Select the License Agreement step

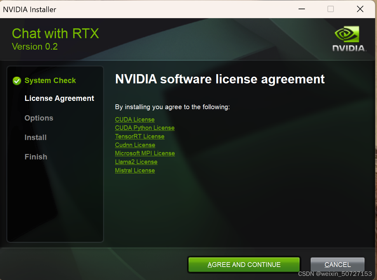click(59, 99)
